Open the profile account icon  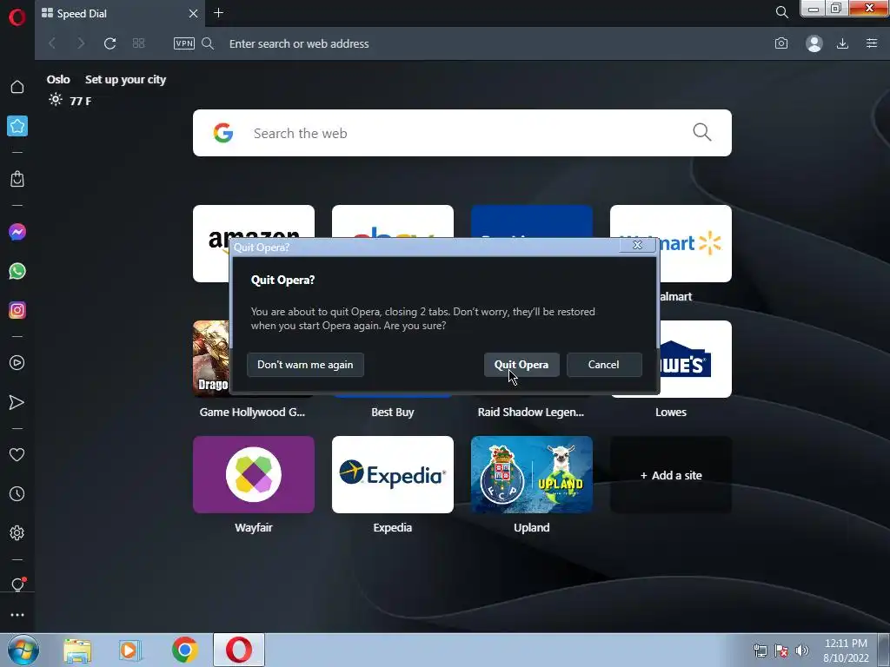coord(814,43)
